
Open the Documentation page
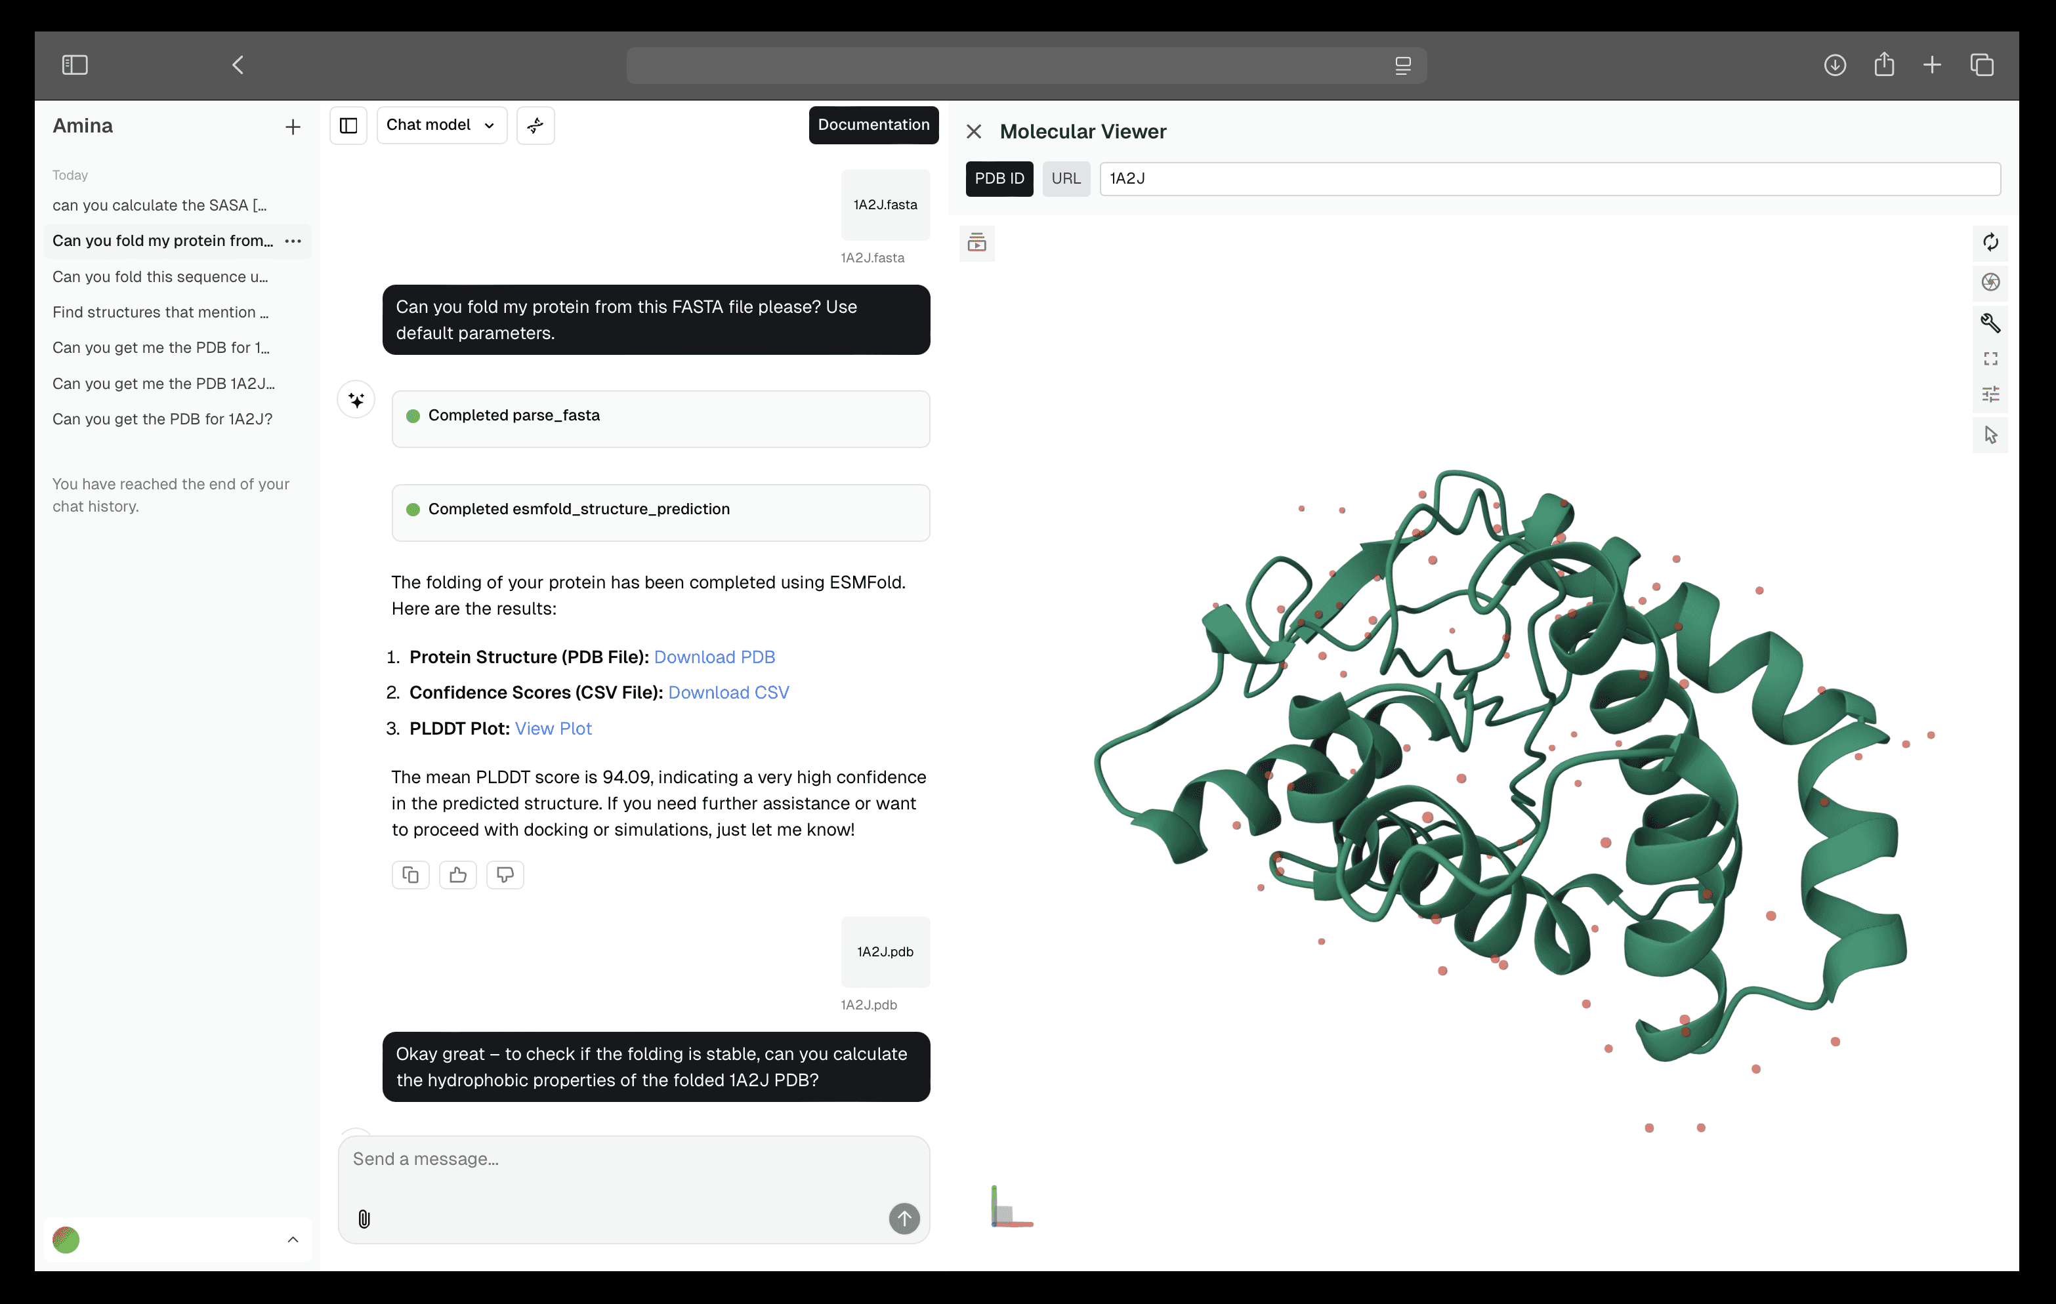click(x=873, y=125)
